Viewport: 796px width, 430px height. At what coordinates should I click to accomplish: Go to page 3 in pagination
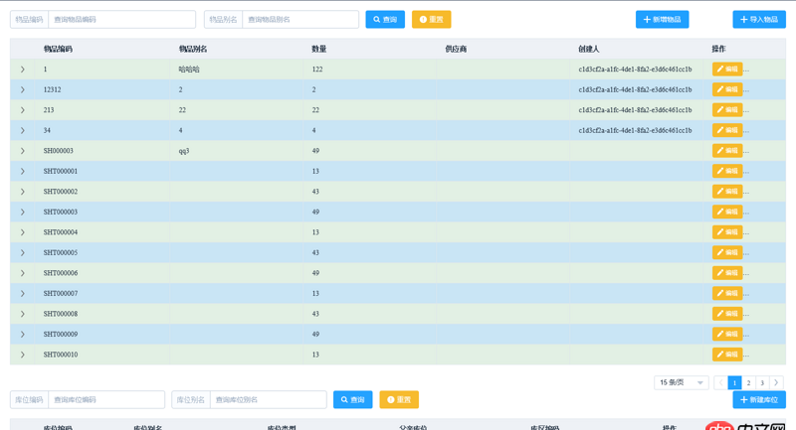[762, 382]
